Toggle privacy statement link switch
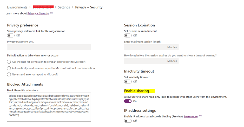 coord(11,36)
